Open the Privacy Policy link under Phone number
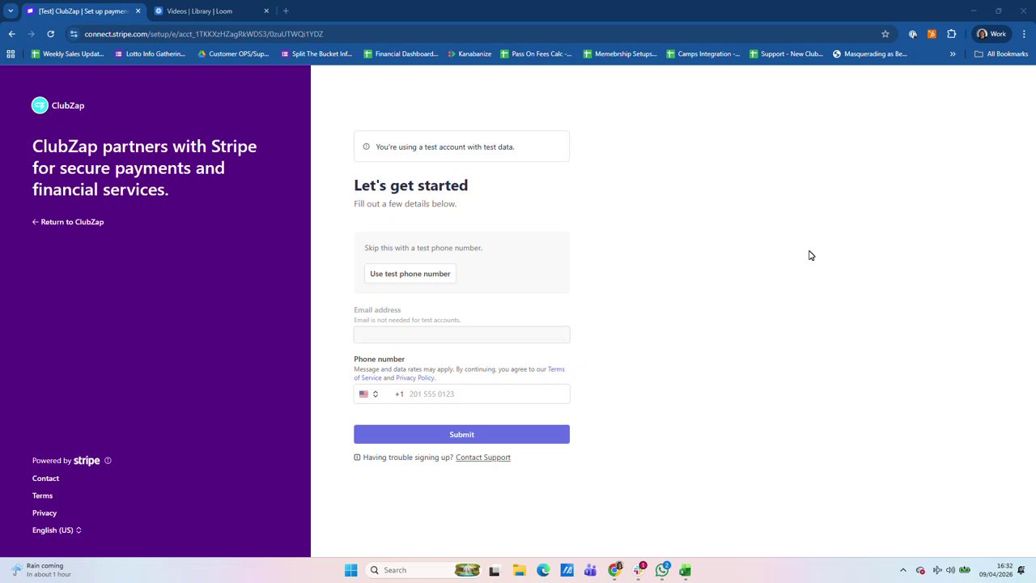 (415, 378)
